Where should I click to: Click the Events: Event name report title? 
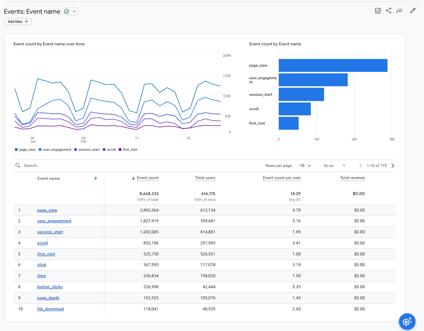[x=31, y=11]
